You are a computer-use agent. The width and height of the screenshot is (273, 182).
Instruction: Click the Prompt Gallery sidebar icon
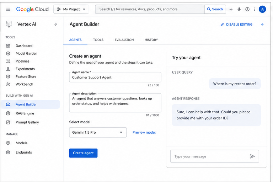8,122
